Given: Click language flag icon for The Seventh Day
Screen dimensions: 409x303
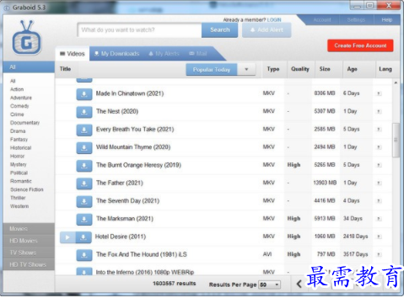Looking at the screenshot, I should (x=379, y=201).
